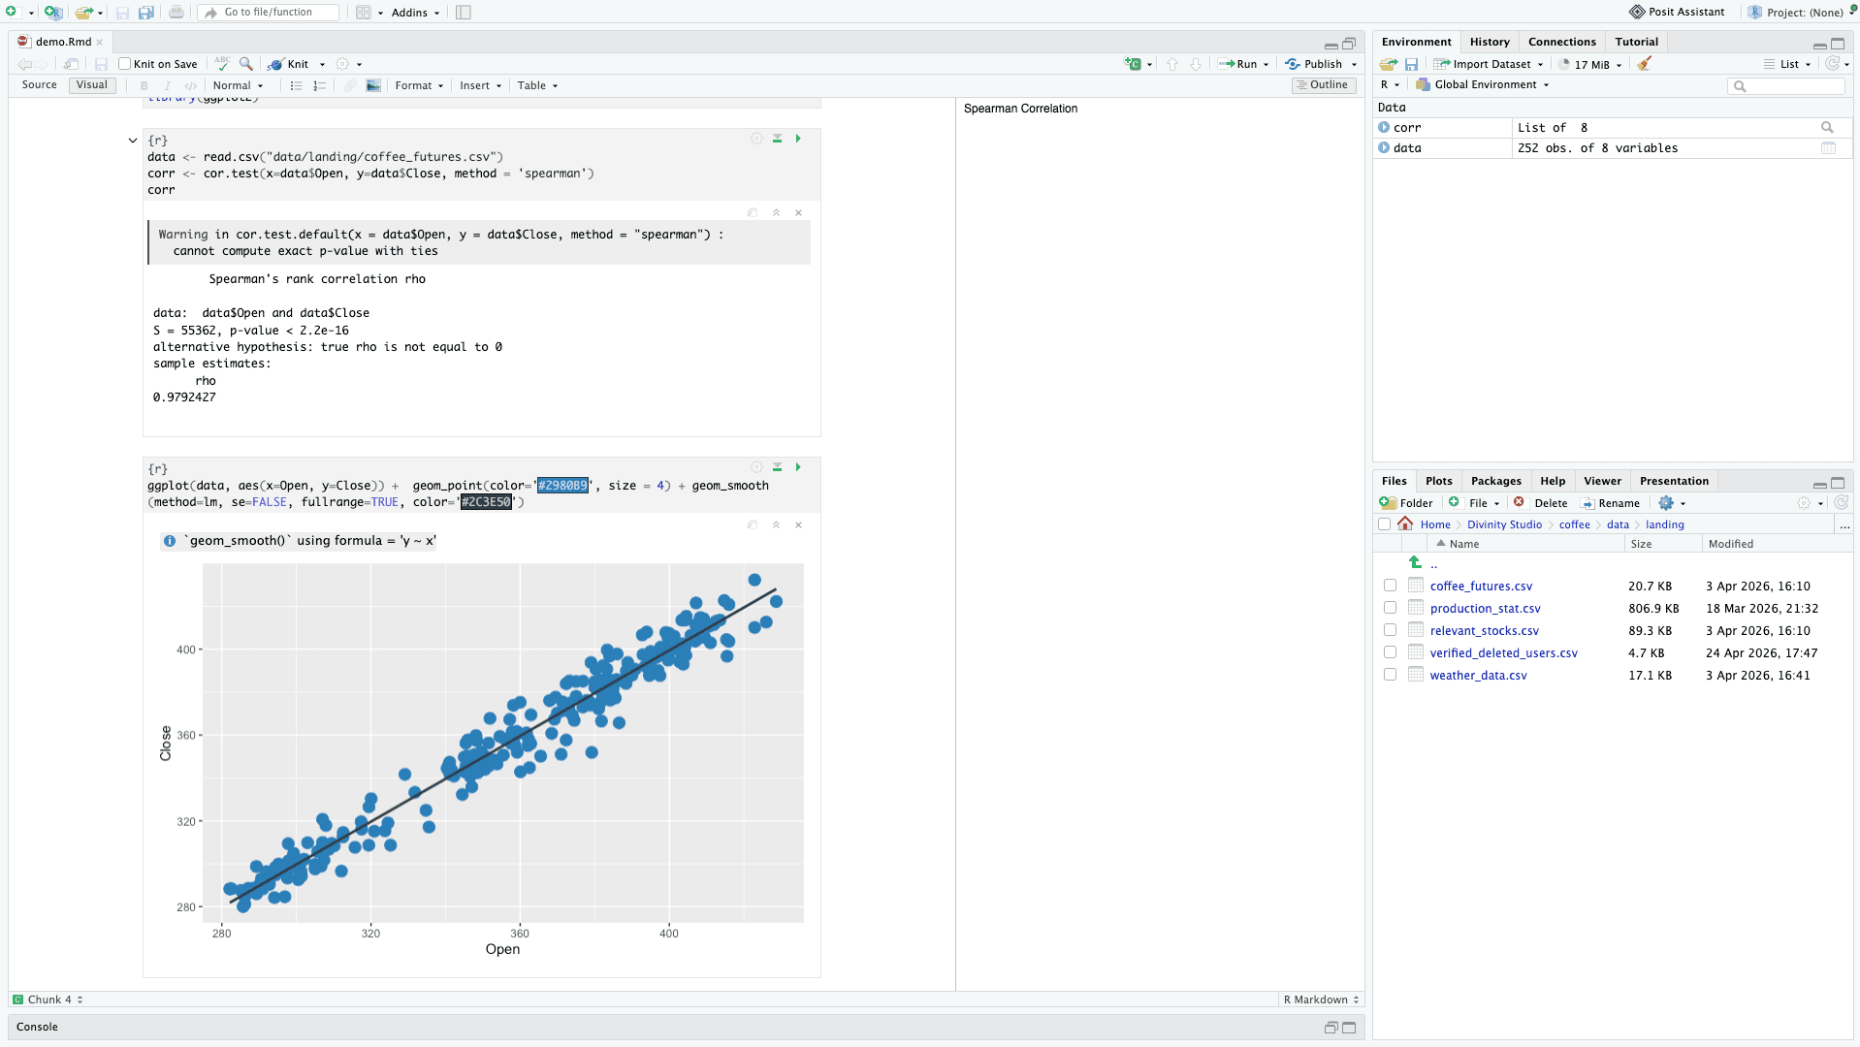Open the Run options dropdown arrow
The width and height of the screenshot is (1860, 1047).
point(1266,64)
